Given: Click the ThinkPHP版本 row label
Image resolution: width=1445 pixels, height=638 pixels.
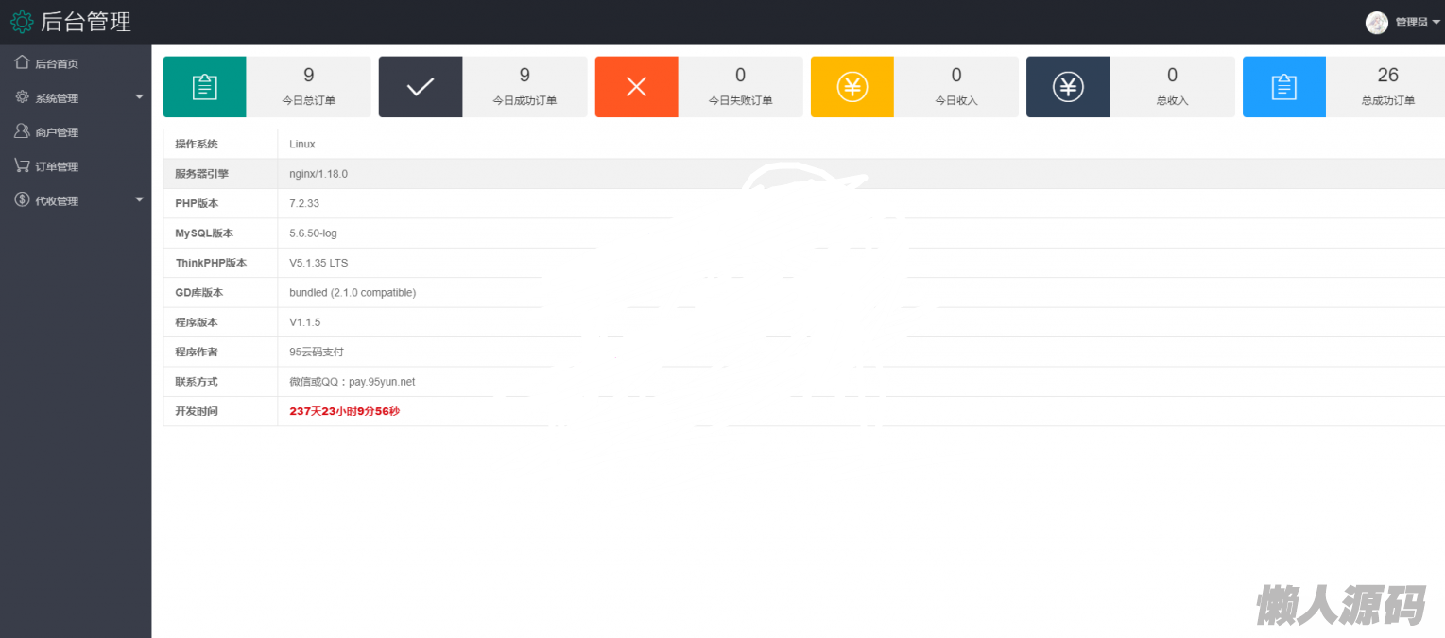Looking at the screenshot, I should [211, 263].
